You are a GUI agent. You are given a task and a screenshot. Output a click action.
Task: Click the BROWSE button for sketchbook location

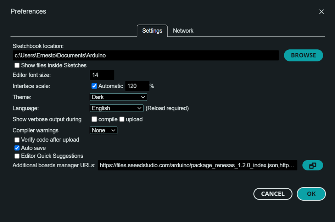(303, 55)
